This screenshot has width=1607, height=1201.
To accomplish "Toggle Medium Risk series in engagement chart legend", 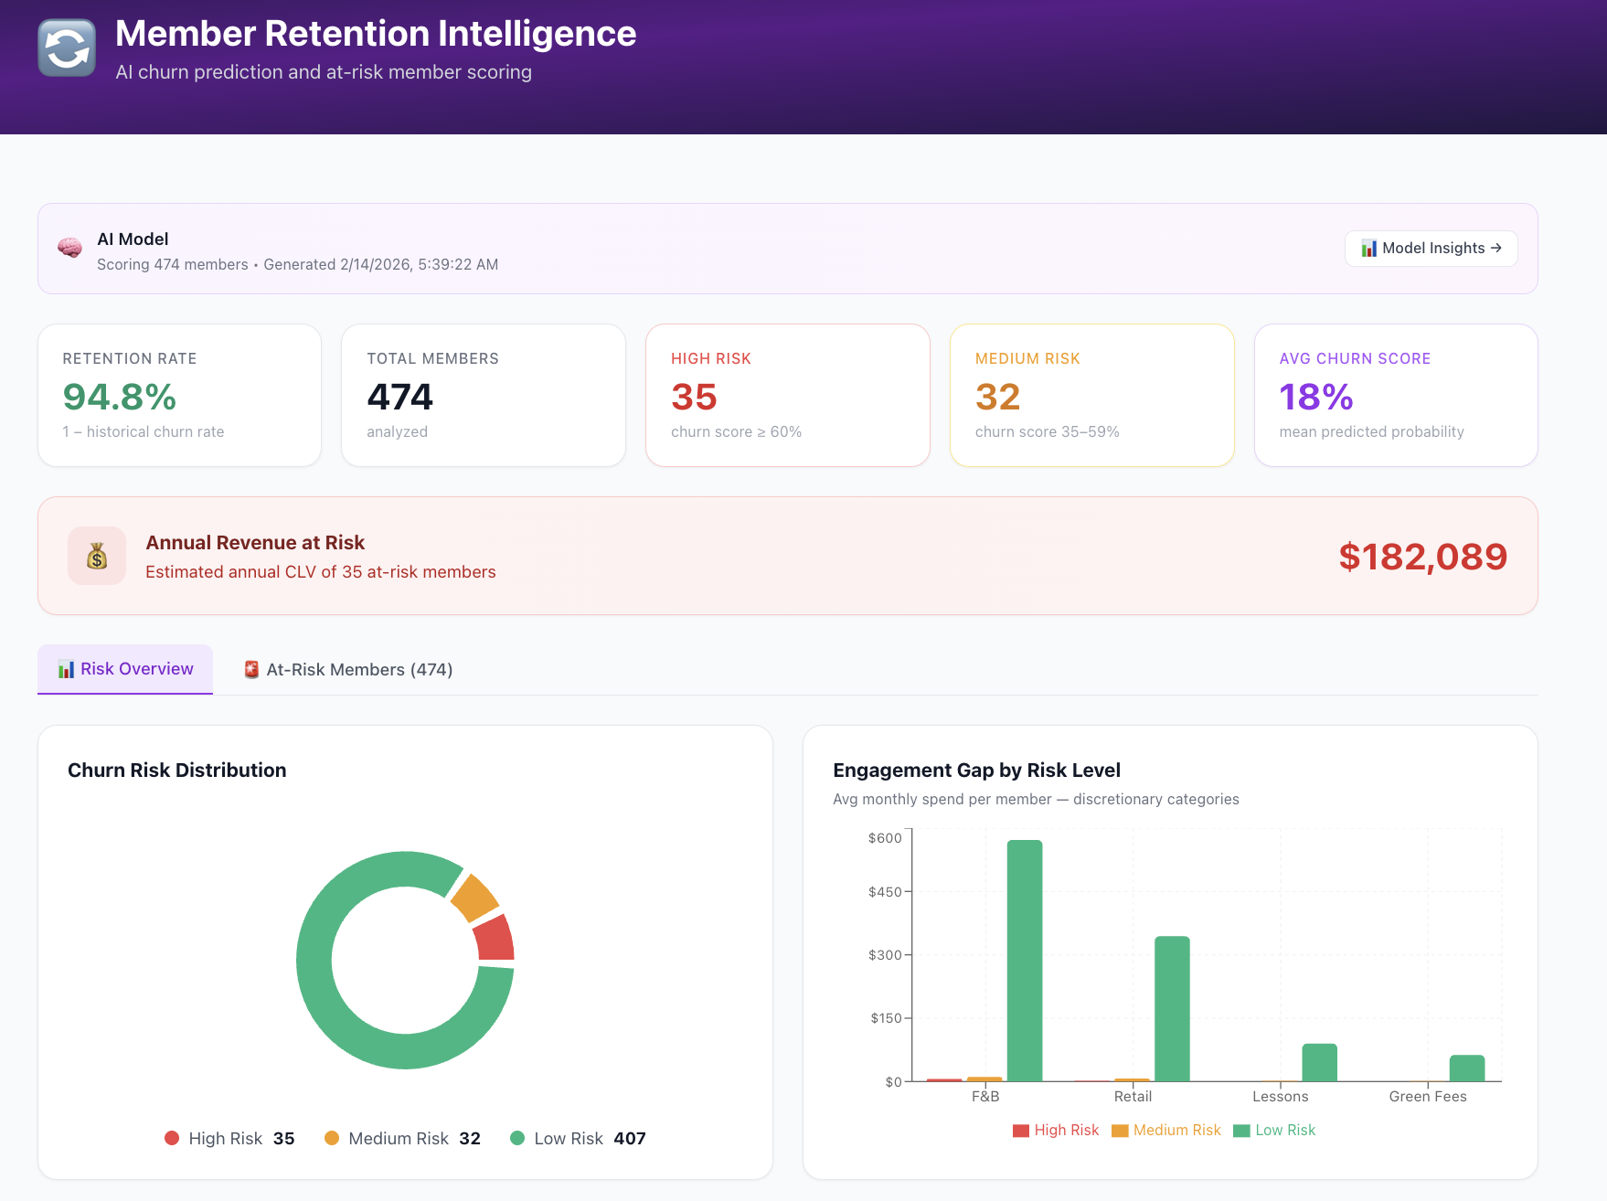I will [x=1165, y=1130].
